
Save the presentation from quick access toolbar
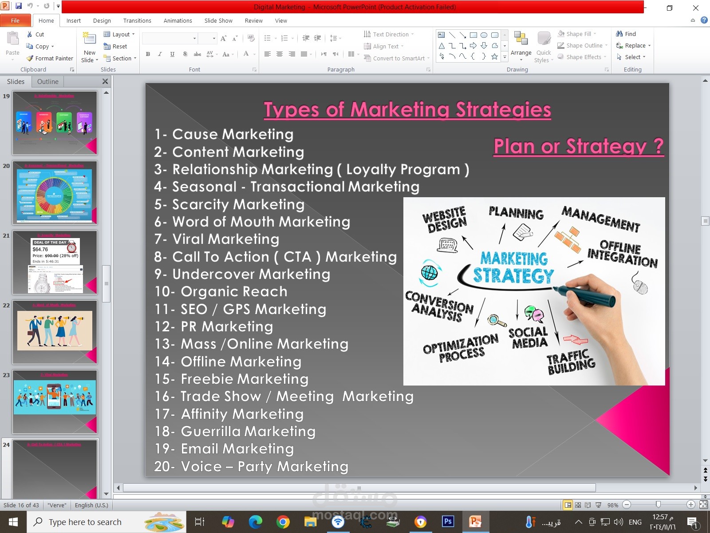tap(19, 6)
